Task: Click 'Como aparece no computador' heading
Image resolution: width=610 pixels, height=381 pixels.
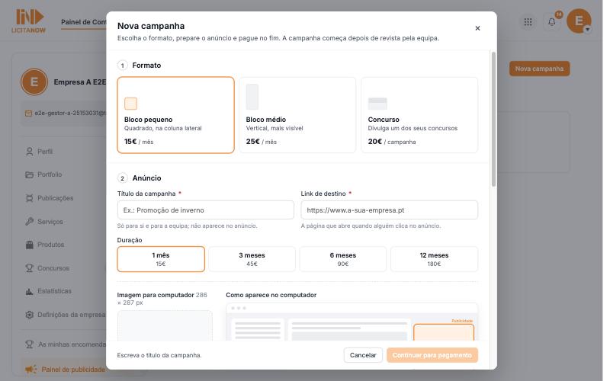Action: point(271,295)
